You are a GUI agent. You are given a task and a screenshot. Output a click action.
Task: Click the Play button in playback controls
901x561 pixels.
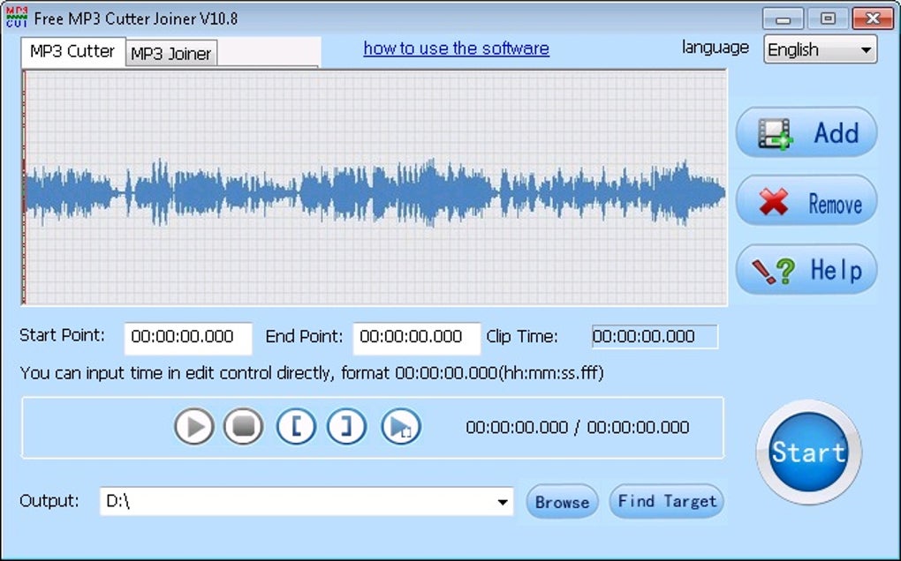click(194, 426)
